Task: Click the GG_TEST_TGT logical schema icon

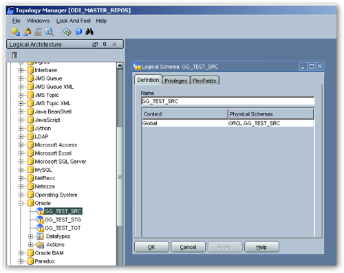Action: (x=40, y=228)
